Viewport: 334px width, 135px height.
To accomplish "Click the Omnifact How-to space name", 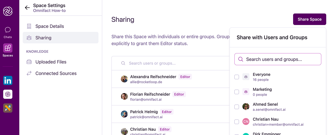I will (x=50, y=10).
